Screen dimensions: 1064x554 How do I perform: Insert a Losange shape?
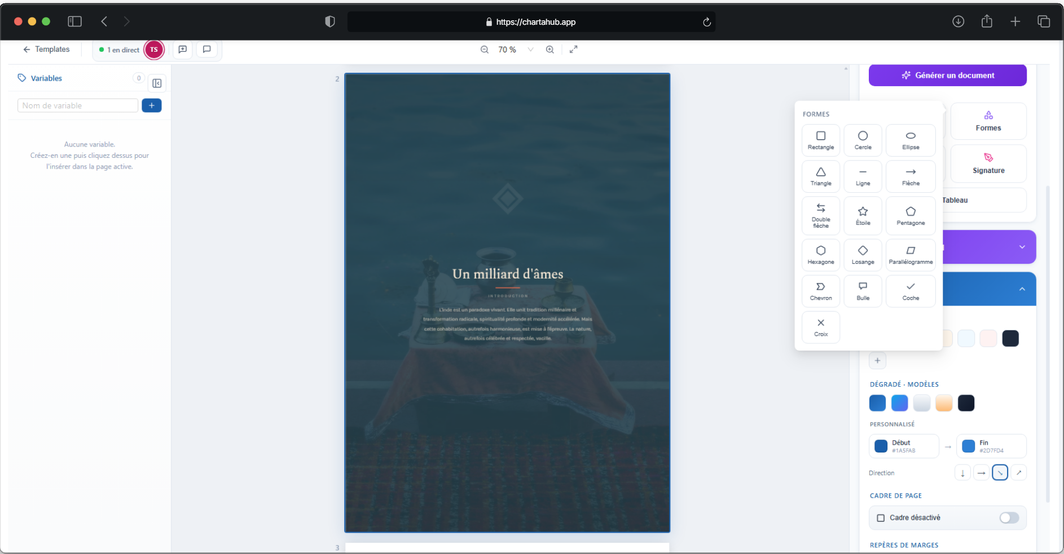(x=863, y=255)
